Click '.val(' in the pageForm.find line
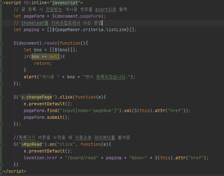 coord(128,110)
